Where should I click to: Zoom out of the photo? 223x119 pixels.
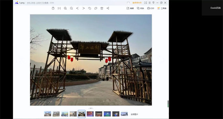71,8
